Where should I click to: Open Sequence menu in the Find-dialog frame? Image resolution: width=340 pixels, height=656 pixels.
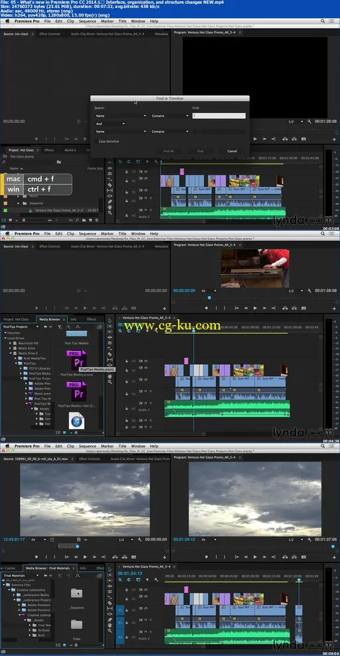[x=88, y=21]
